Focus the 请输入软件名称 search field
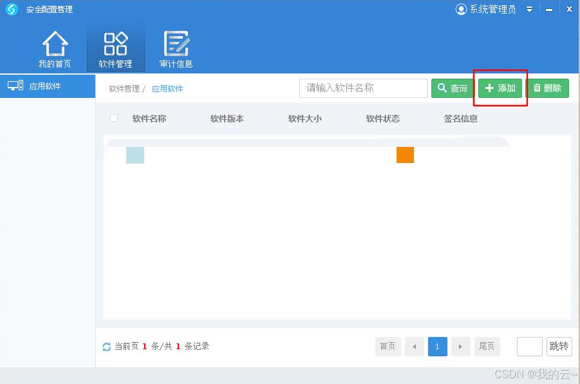 tap(363, 88)
